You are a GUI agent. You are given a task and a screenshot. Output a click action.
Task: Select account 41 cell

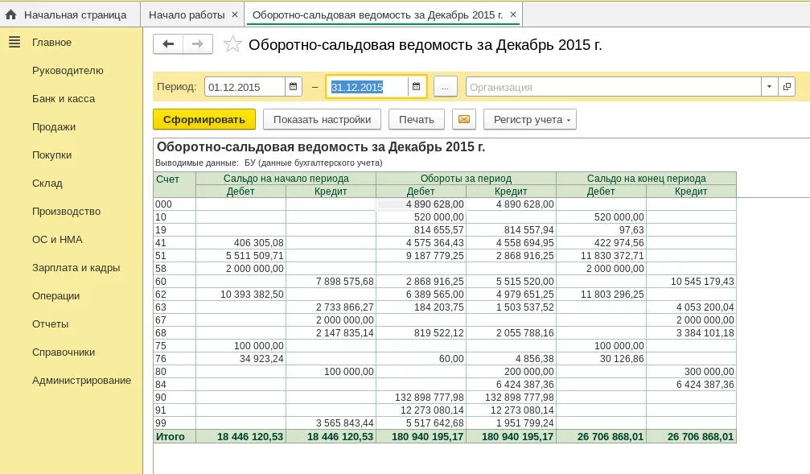pos(175,243)
